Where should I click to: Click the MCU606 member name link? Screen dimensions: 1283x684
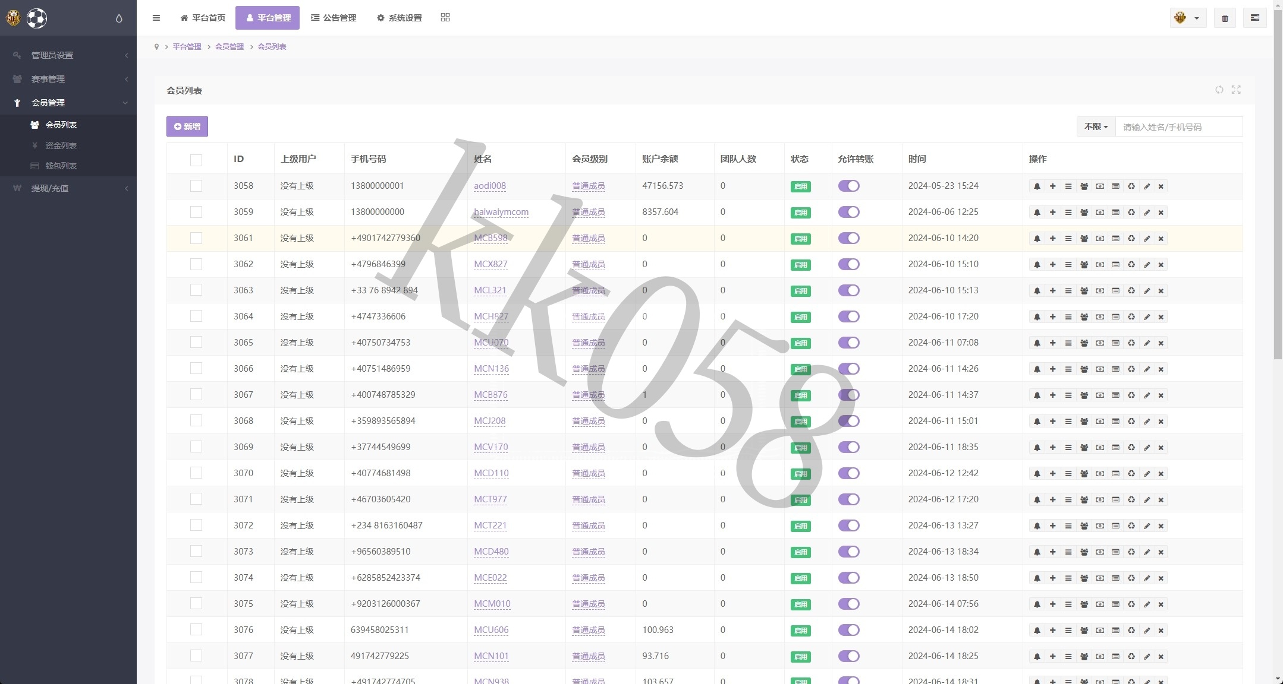click(x=491, y=630)
